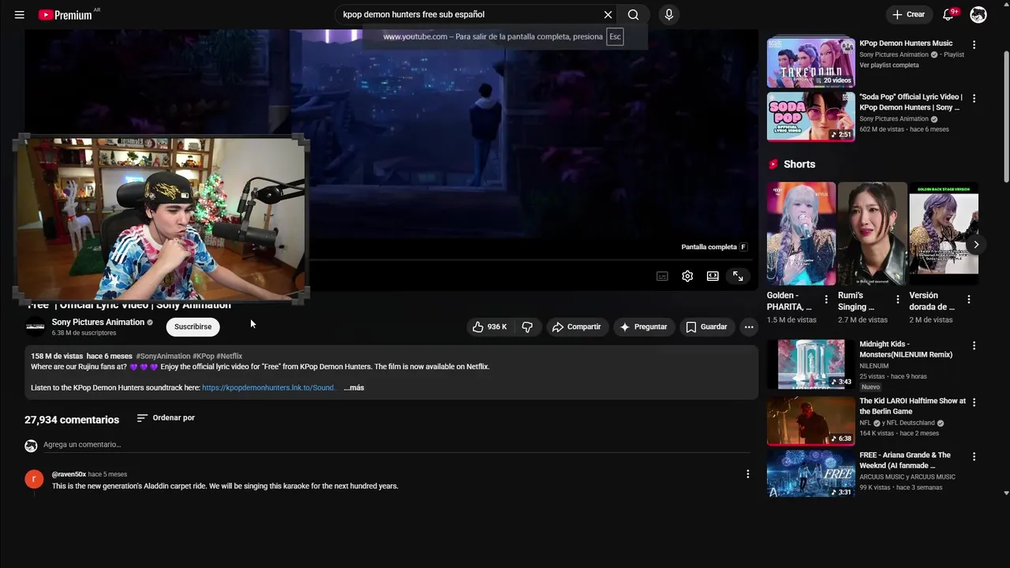Open ARCUUS MUSIC channel name
This screenshot has height=568, width=1010.
point(907,476)
